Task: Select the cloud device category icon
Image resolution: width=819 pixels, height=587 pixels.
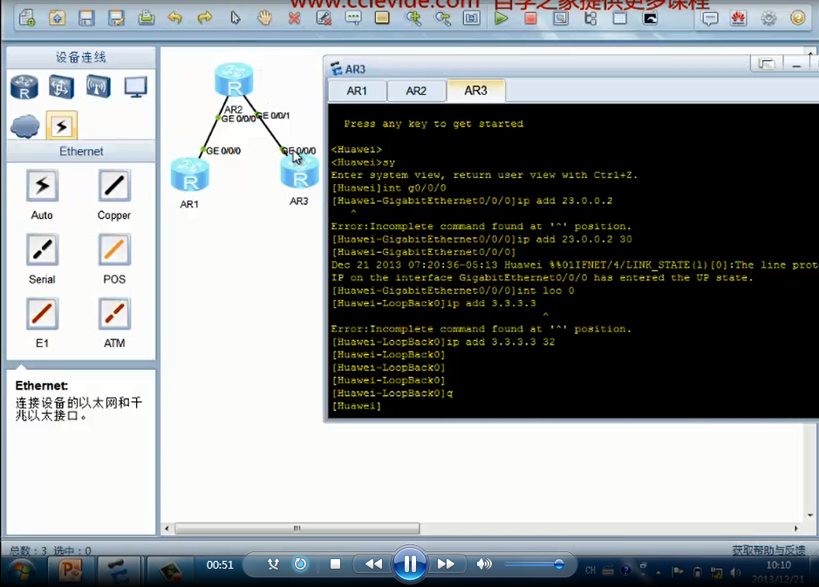Action: (24, 126)
